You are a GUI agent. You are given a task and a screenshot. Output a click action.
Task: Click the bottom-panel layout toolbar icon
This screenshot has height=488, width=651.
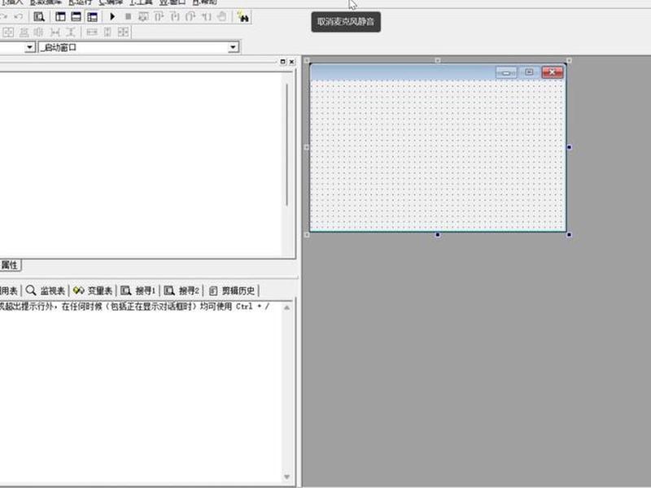tap(76, 17)
